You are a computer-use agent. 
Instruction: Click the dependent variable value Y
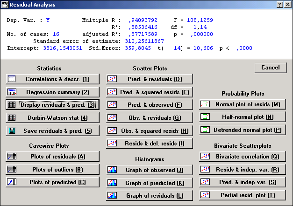48,20
